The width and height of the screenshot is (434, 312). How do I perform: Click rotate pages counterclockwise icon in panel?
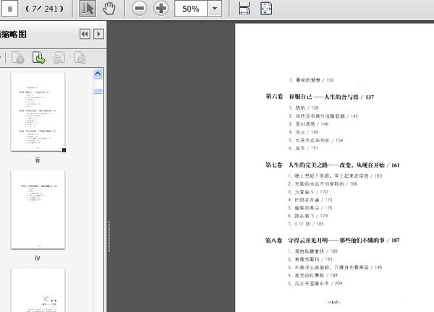(60, 58)
